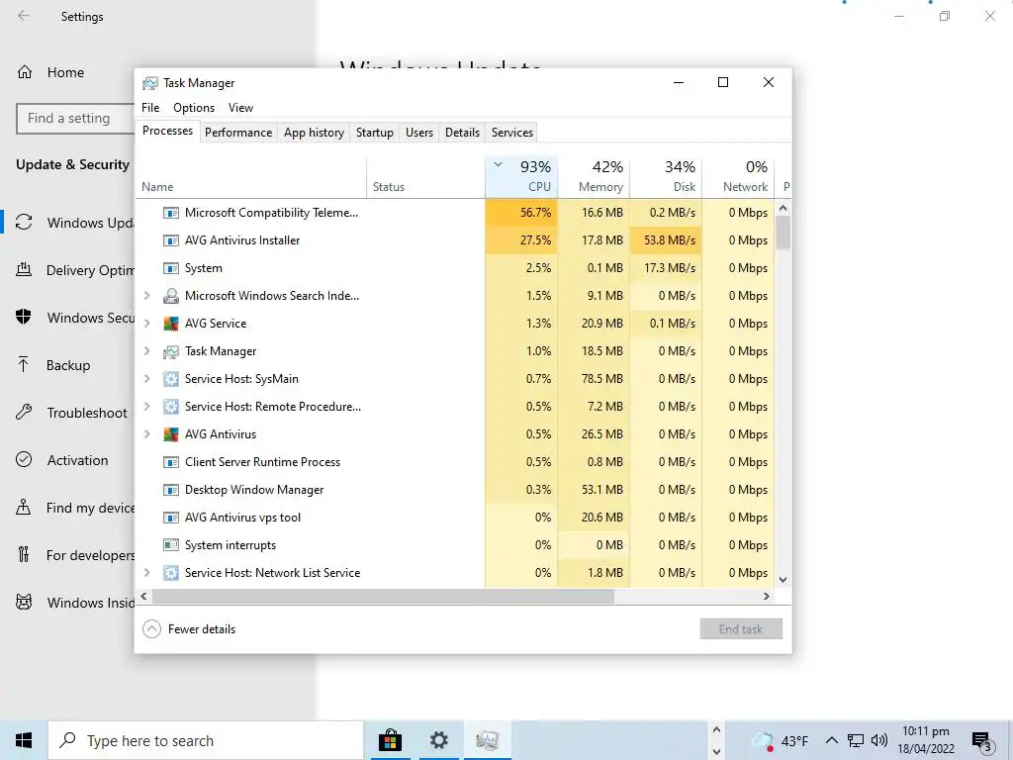Open the View menu
Image resolution: width=1013 pixels, height=760 pixels.
coord(240,108)
